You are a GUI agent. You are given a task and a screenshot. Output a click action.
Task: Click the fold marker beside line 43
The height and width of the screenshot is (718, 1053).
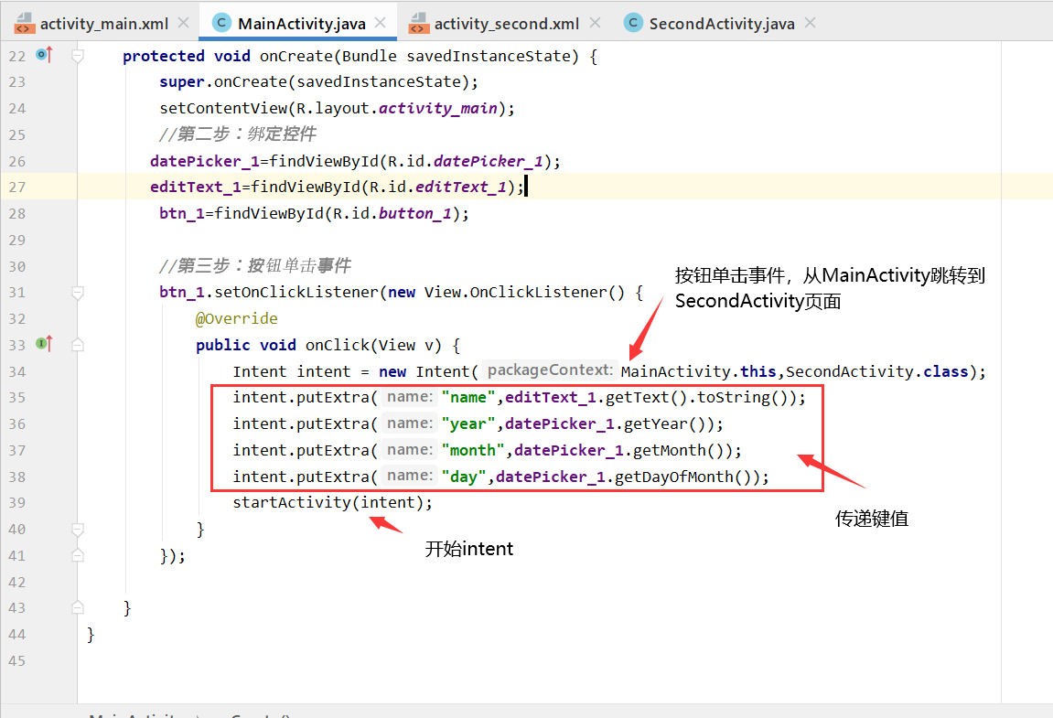click(77, 607)
